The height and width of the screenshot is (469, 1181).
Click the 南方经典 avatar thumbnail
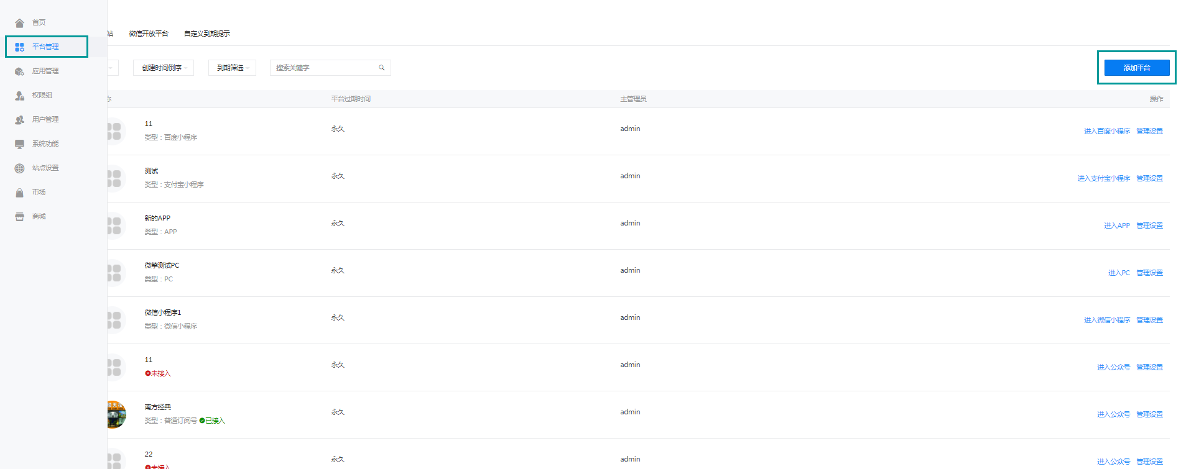point(116,414)
